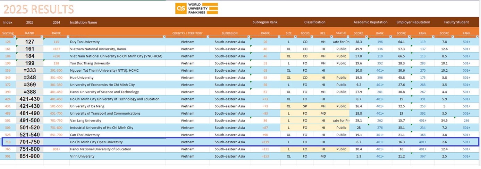The width and height of the screenshot is (481, 169).
Task: Select the Vietnam National University, Hanoi cell
Action: [x=117, y=49]
